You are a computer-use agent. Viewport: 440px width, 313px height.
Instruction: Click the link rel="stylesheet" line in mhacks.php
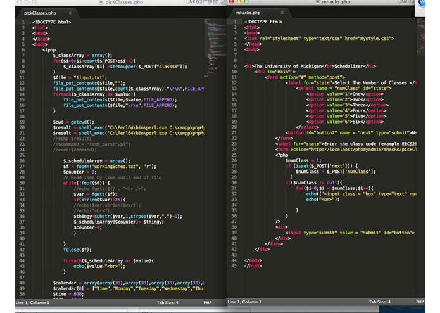(x=319, y=39)
